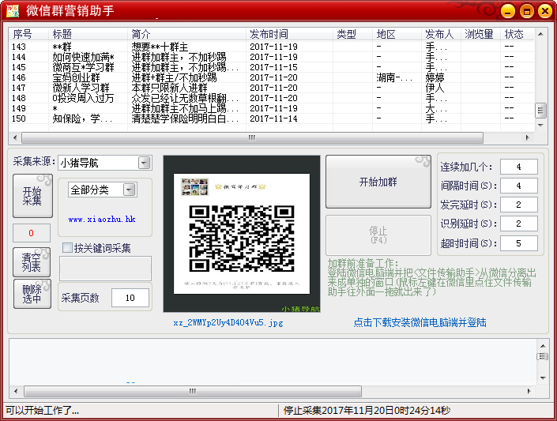Click the app logo icon in title bar

[x=13, y=11]
